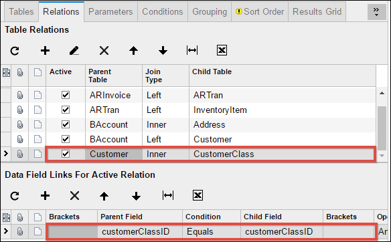Open the Parameters tab
Screen dimensions: 391x242
pos(110,12)
